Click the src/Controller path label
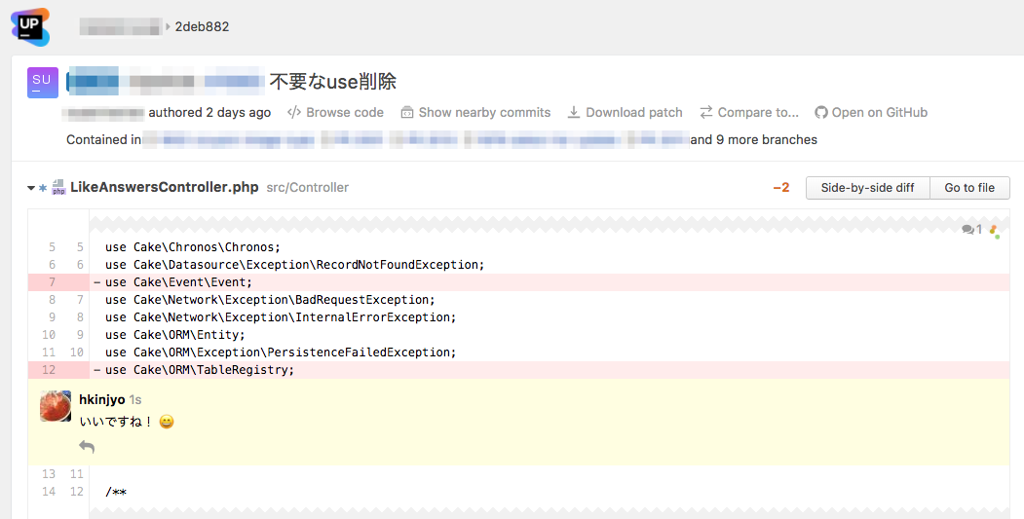 (308, 188)
